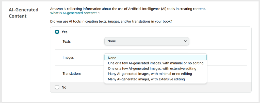This screenshot has height=103, width=260.
Task: Select the Yes radio button
Action: 57,32
